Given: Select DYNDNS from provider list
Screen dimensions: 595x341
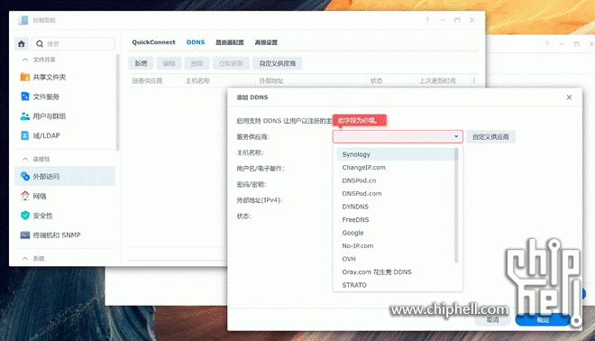Looking at the screenshot, I should [x=395, y=207].
